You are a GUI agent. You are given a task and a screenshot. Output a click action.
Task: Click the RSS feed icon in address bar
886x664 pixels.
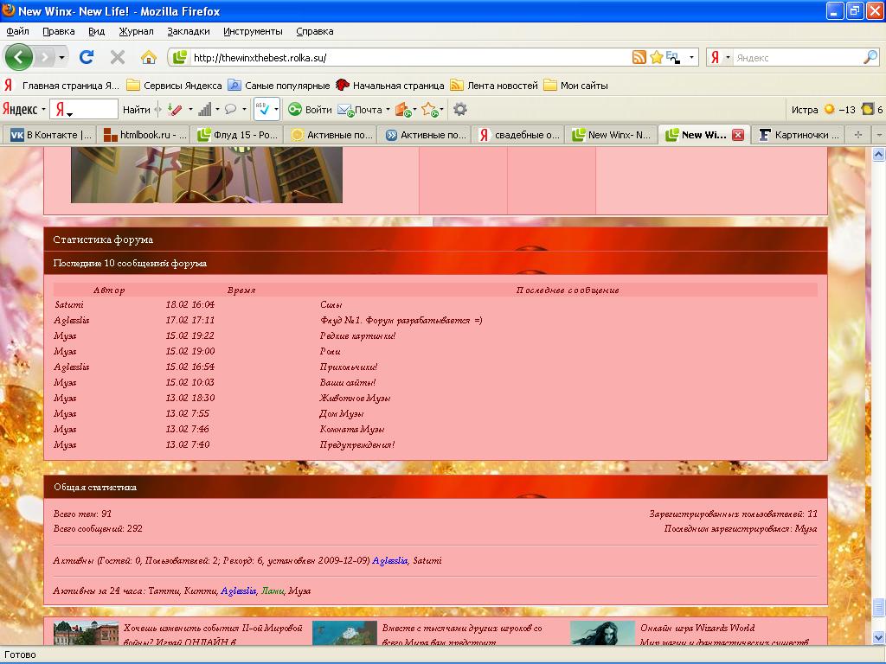click(639, 57)
